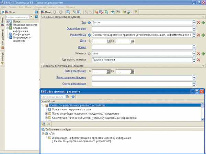Open the calendar for the Дата По field
The height and width of the screenshot is (154, 206).
click(x=132, y=41)
